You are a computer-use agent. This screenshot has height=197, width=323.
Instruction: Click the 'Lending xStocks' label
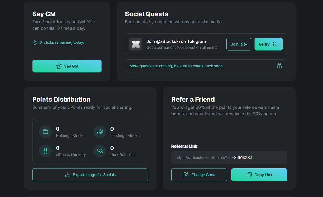coord(125,136)
